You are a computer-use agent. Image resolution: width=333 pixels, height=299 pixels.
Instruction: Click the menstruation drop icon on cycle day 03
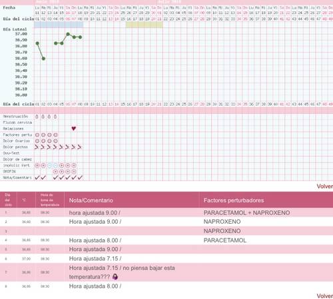49,117
